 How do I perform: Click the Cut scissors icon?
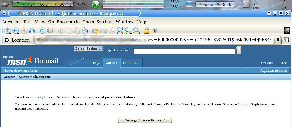[x=60, y=30]
